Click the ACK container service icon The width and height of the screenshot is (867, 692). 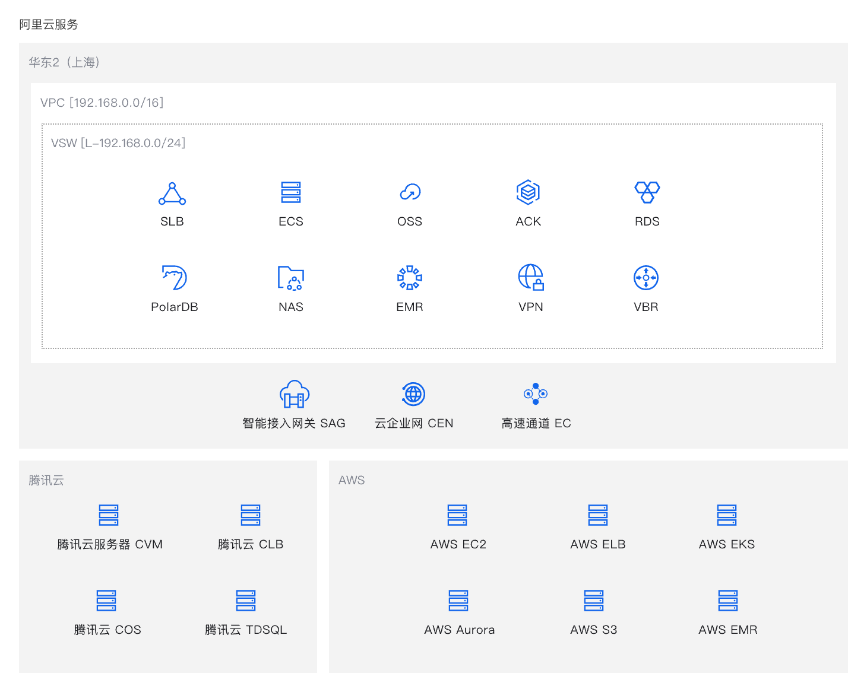coord(528,192)
